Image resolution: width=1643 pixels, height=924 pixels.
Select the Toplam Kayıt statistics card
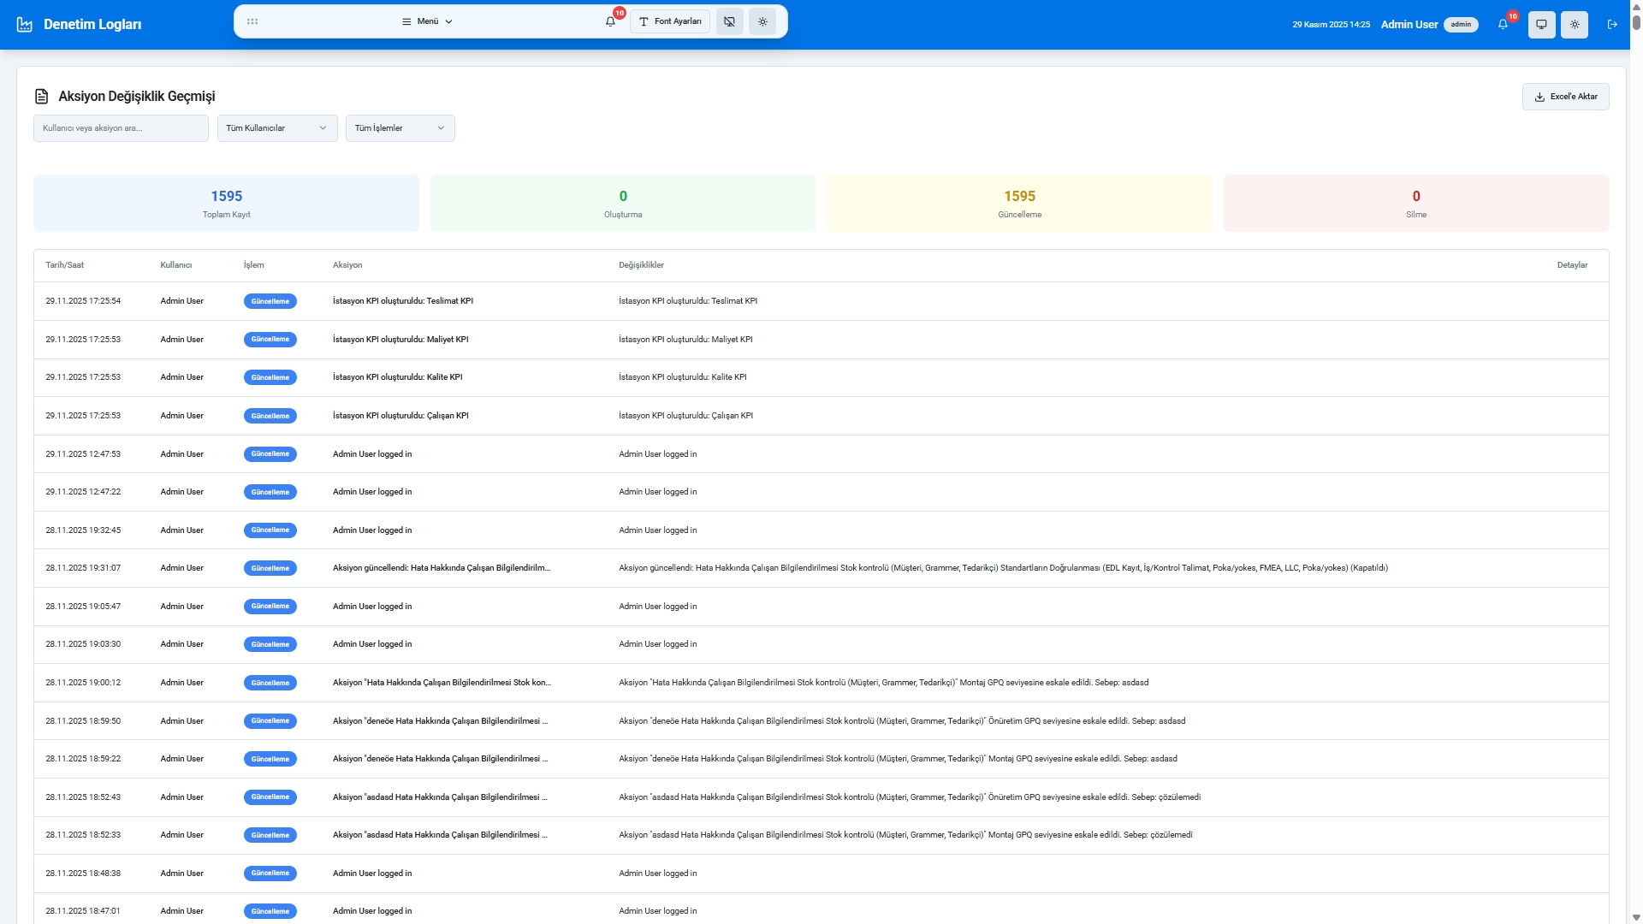(x=225, y=203)
